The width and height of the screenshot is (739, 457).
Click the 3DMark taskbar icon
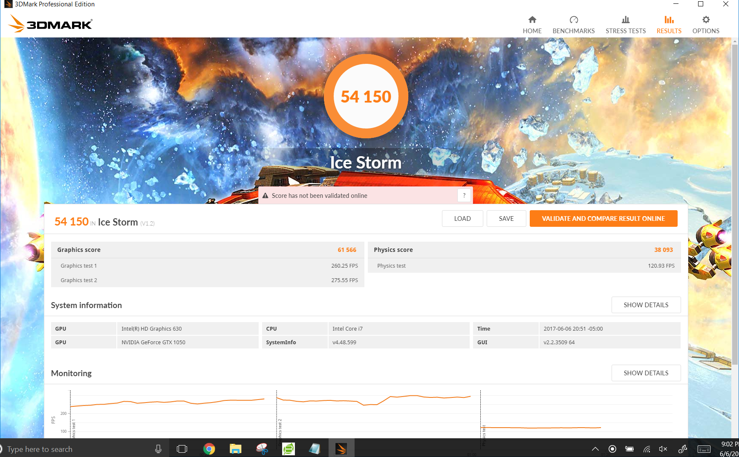(x=341, y=449)
